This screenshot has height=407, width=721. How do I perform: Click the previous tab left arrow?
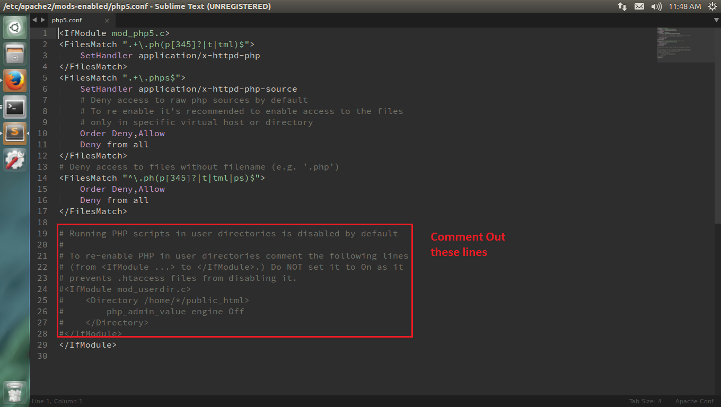click(34, 20)
